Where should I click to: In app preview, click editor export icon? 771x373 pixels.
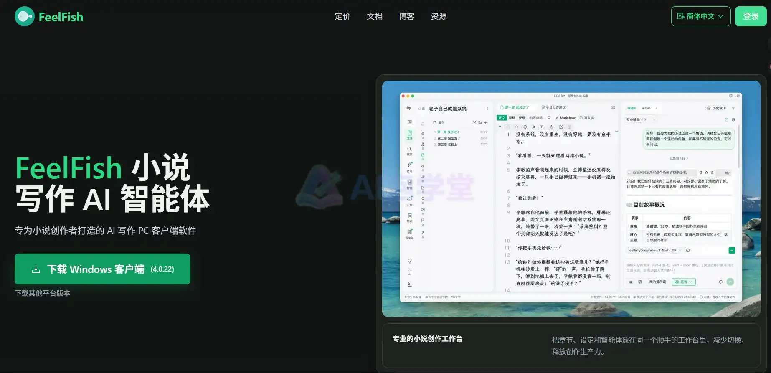[561, 127]
